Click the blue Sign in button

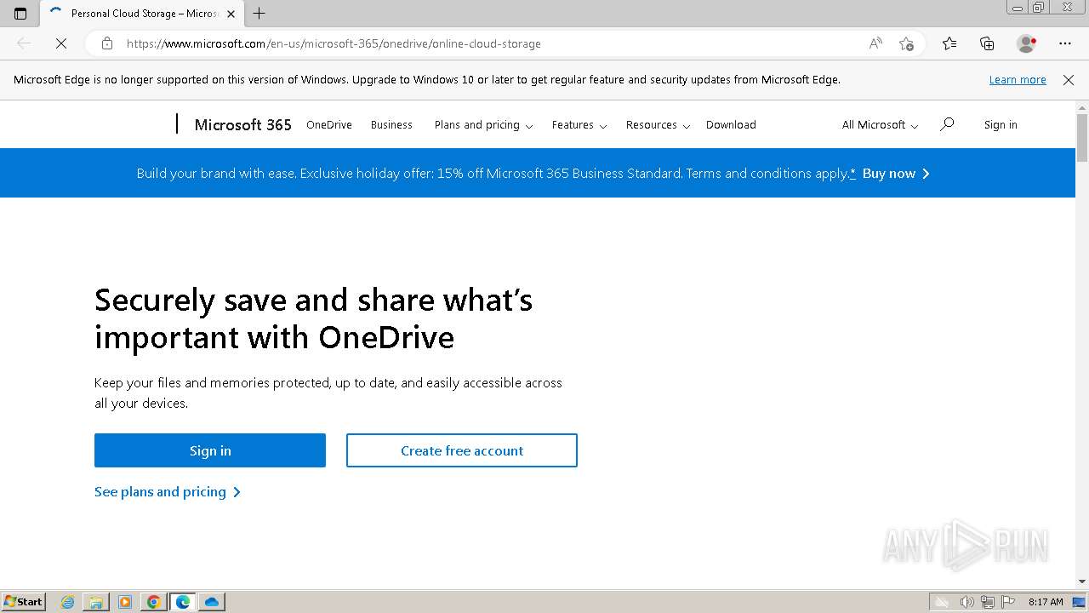pos(210,450)
